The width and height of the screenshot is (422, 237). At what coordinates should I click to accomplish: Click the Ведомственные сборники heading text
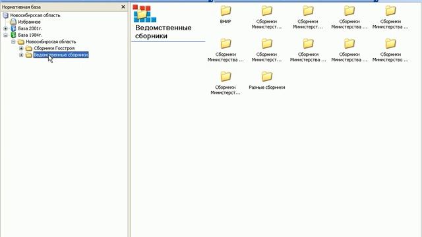163,32
